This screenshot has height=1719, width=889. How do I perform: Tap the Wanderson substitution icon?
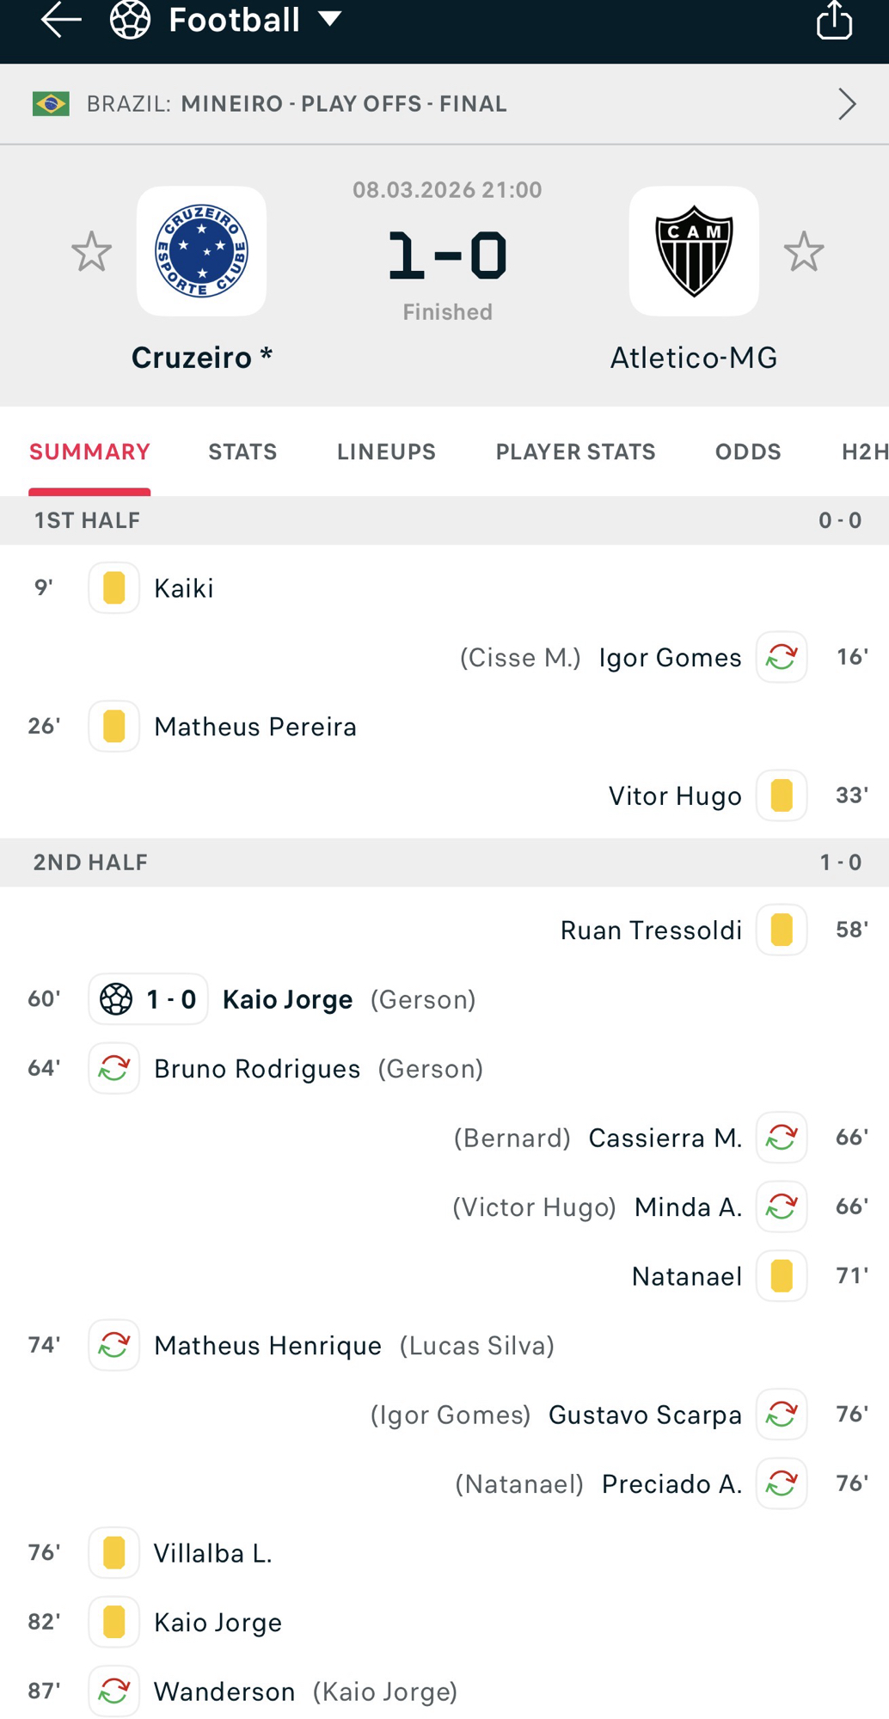[x=114, y=1691]
